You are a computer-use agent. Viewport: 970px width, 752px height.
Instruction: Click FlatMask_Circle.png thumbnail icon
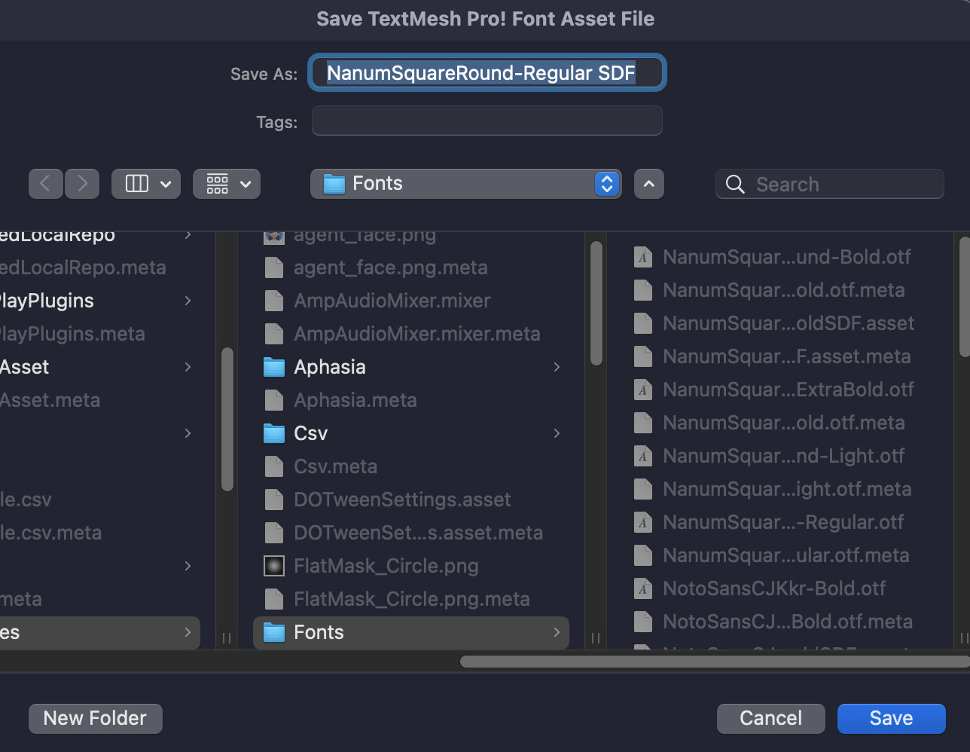click(x=274, y=566)
